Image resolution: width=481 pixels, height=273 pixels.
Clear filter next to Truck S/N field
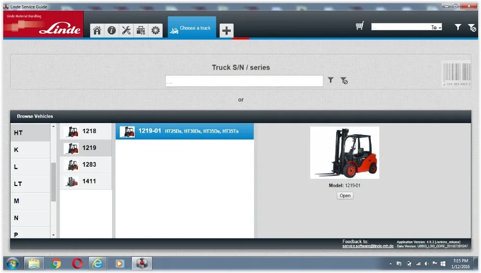pyautogui.click(x=344, y=81)
